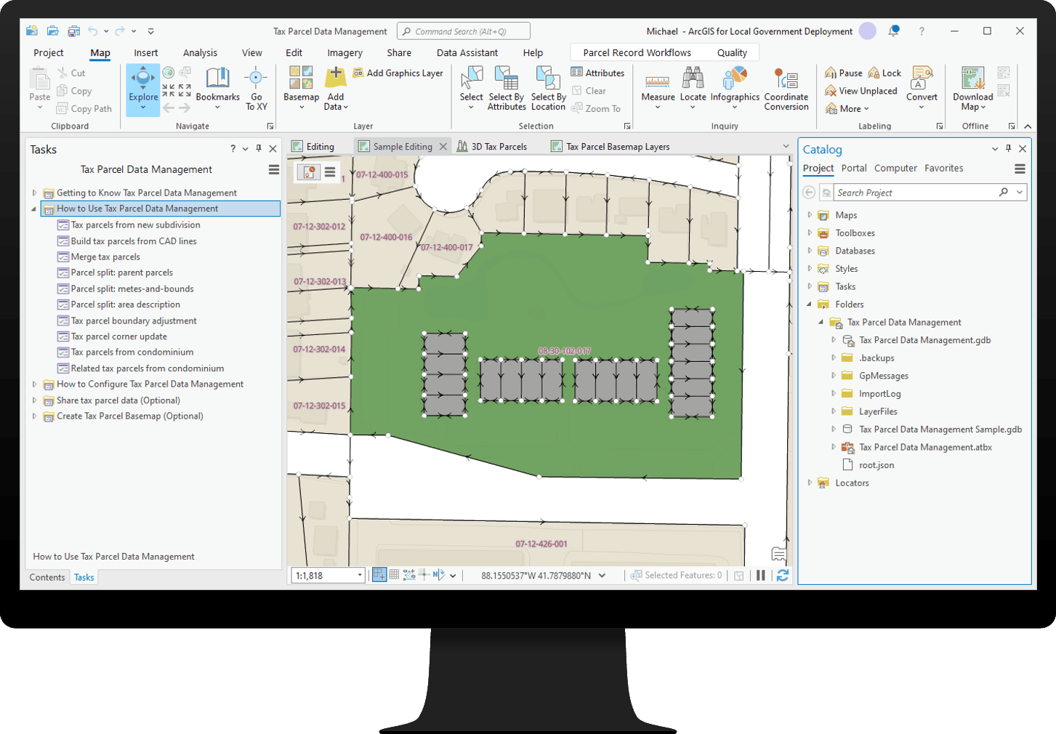Open the Parcel Record Workflows tab
Image resolution: width=1056 pixels, height=734 pixels.
click(637, 53)
